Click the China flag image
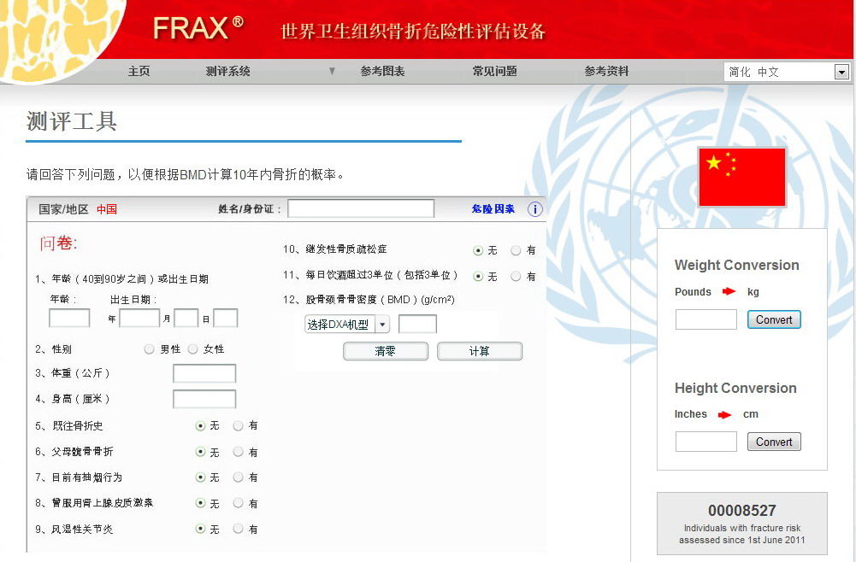Screen dimensions: 856x562 [742, 177]
